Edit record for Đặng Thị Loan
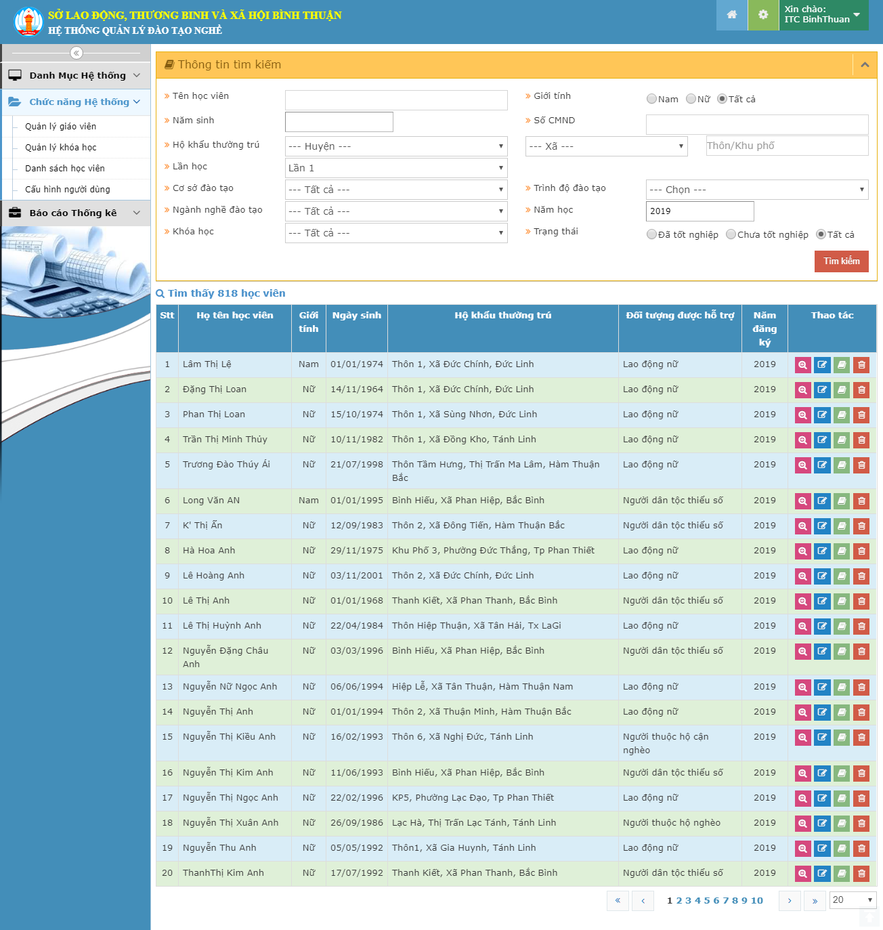 pos(822,390)
